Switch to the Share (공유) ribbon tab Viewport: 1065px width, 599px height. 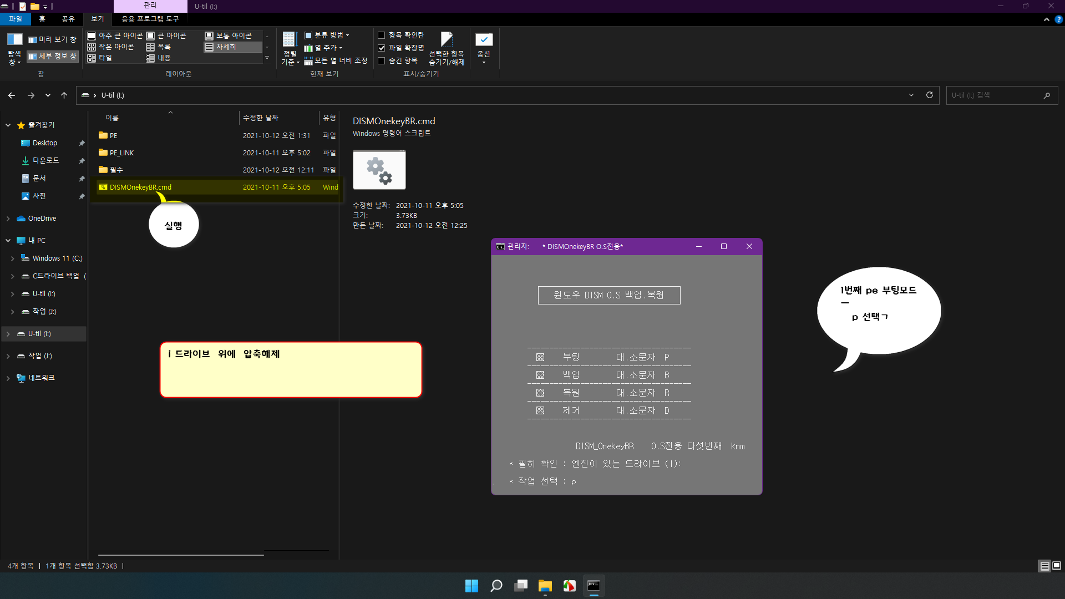pos(68,19)
